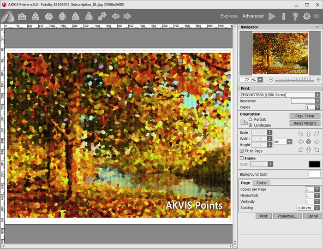Align image to bottom-left corner arrow

[x=301, y=149]
